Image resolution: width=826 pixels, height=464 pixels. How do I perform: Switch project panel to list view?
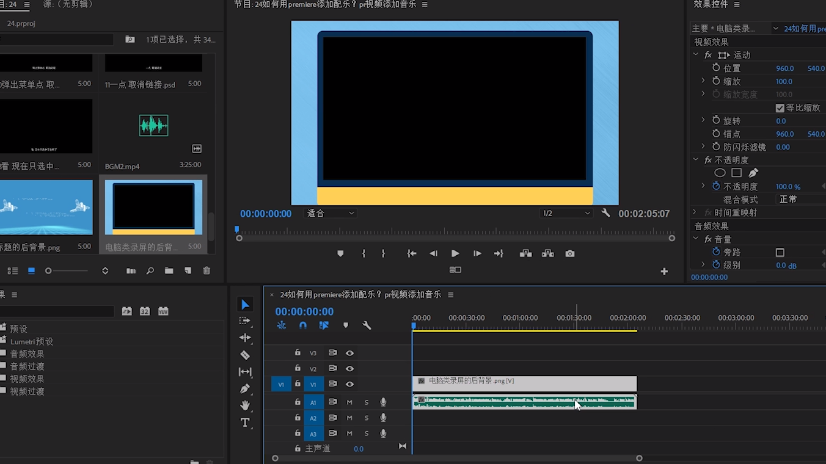(x=12, y=270)
